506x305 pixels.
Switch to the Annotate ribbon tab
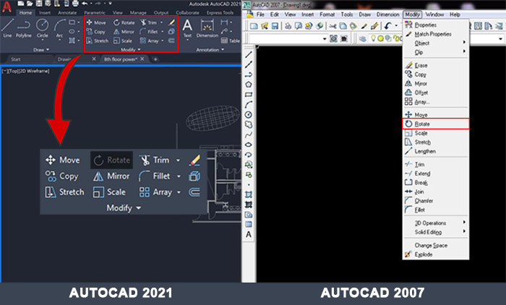(x=67, y=13)
